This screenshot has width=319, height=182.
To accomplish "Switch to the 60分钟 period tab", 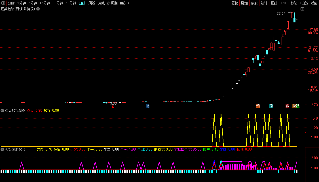I will coord(71,3).
